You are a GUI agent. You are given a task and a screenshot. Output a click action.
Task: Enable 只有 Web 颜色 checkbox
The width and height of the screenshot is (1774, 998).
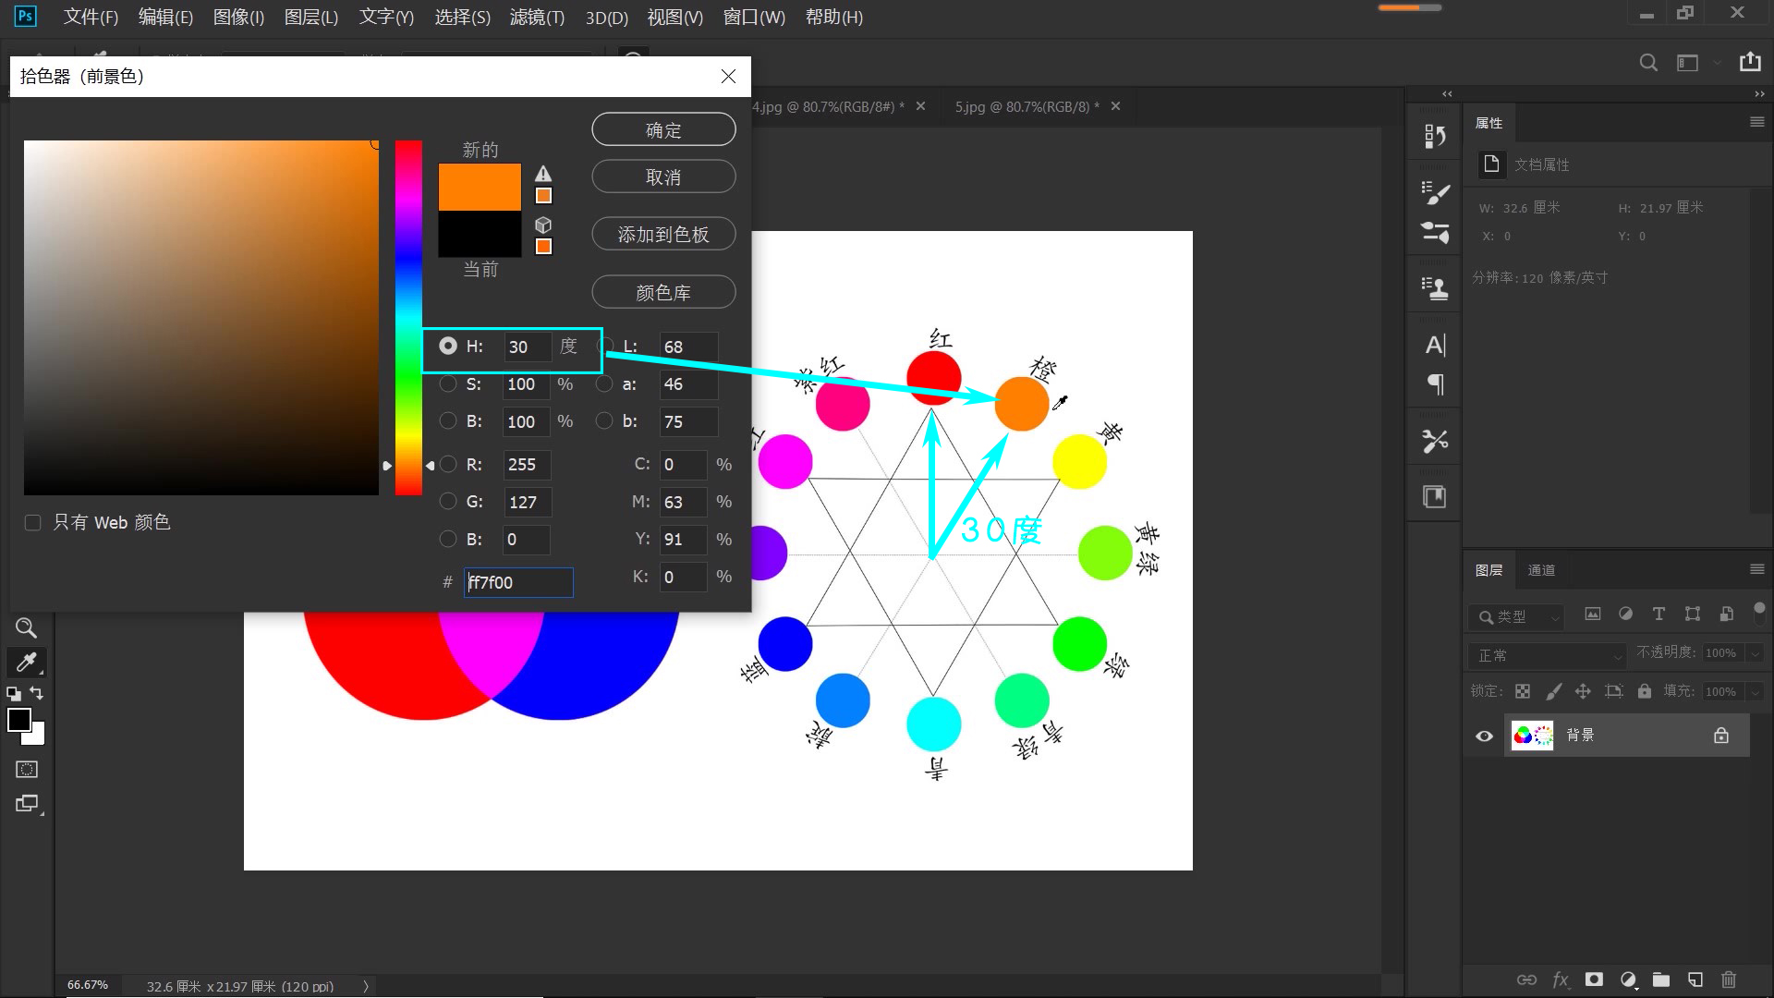[33, 523]
